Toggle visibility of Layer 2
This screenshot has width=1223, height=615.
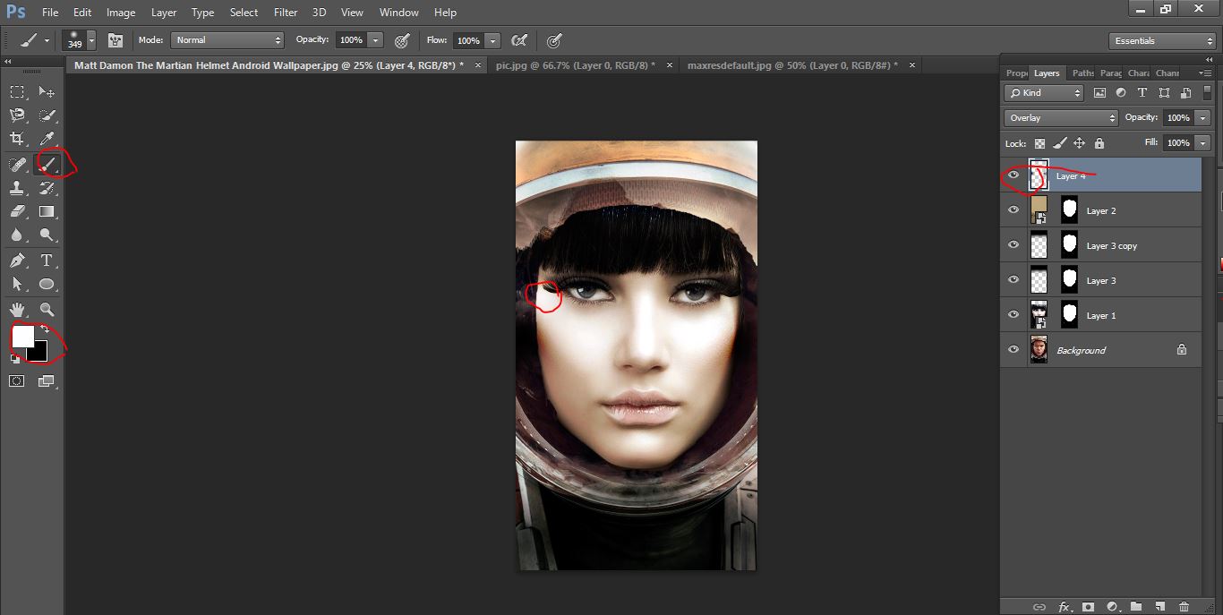(1013, 210)
